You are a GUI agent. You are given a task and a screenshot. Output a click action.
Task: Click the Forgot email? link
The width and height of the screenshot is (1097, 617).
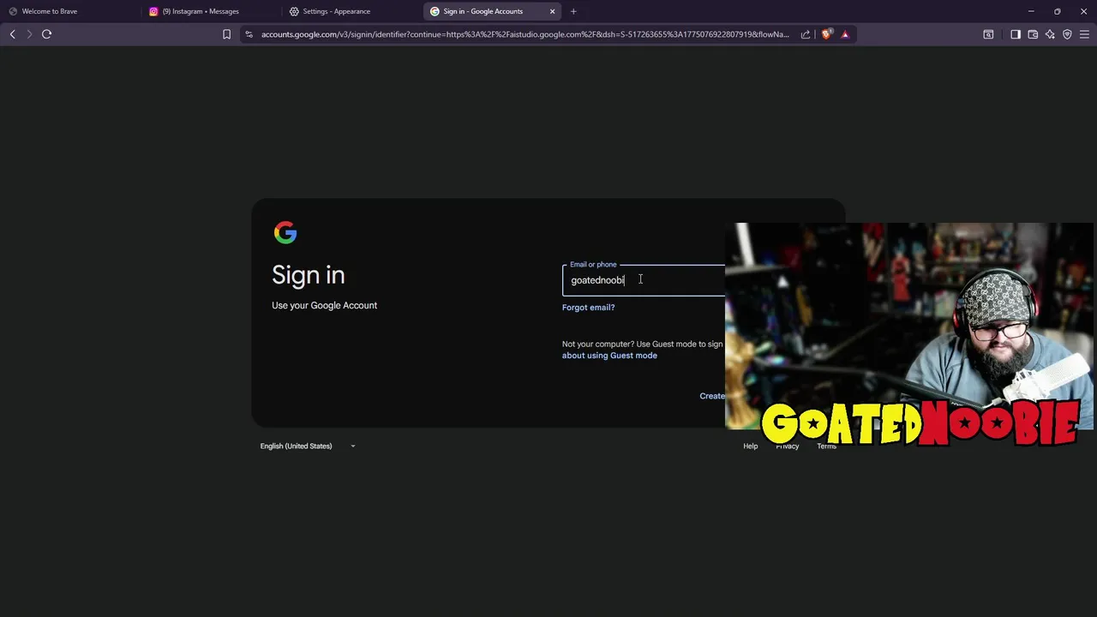tap(588, 307)
